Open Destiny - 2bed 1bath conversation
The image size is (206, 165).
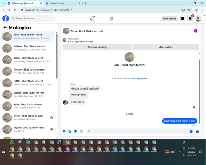(28, 71)
